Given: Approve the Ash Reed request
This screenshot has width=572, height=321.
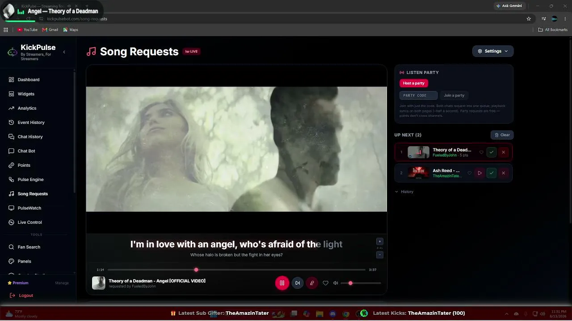Looking at the screenshot, I should (x=492, y=173).
